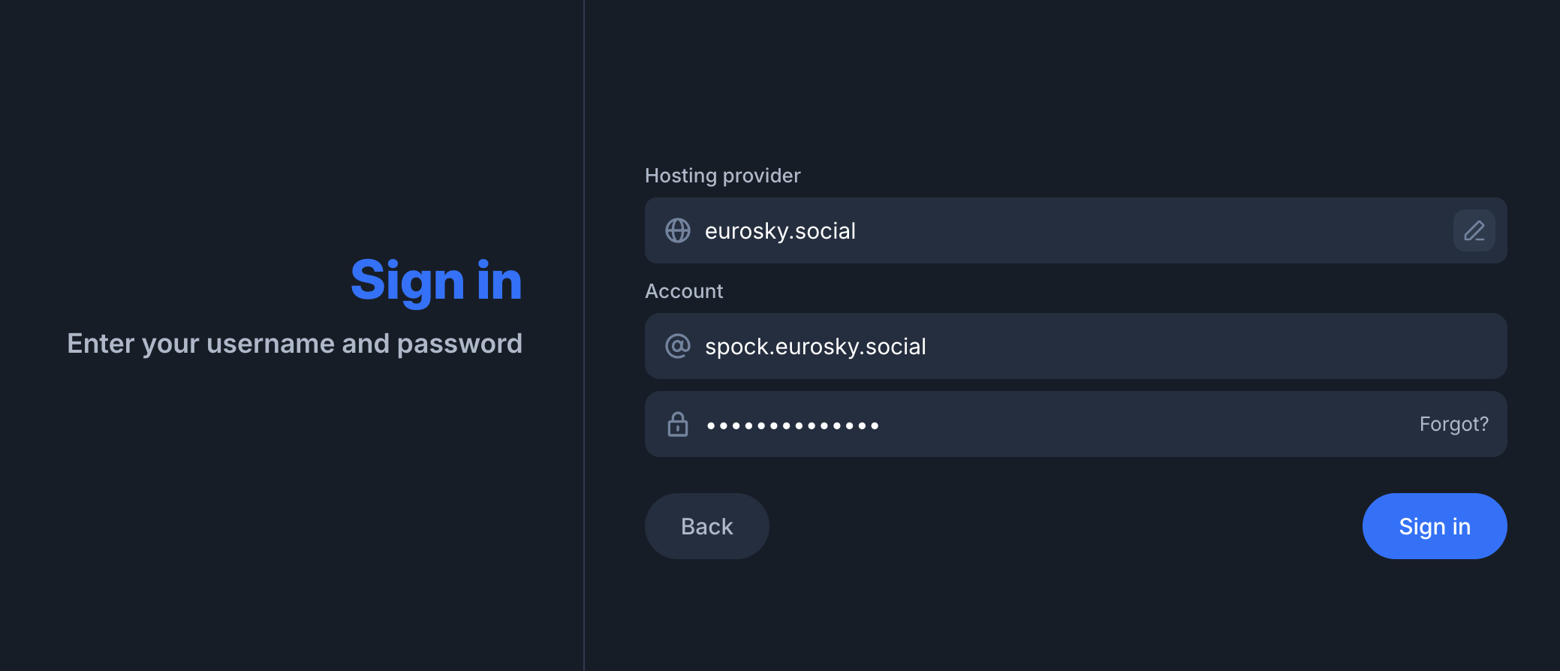Click the large blue Sign in heading
1560x671 pixels.
coord(436,281)
